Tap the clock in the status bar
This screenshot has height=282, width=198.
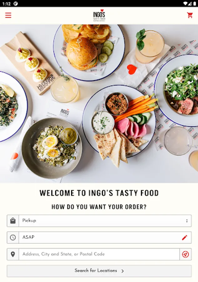(7, 3)
